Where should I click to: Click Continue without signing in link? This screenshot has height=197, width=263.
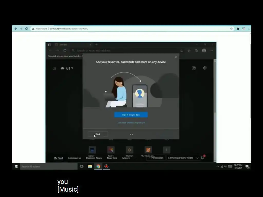tap(131, 123)
